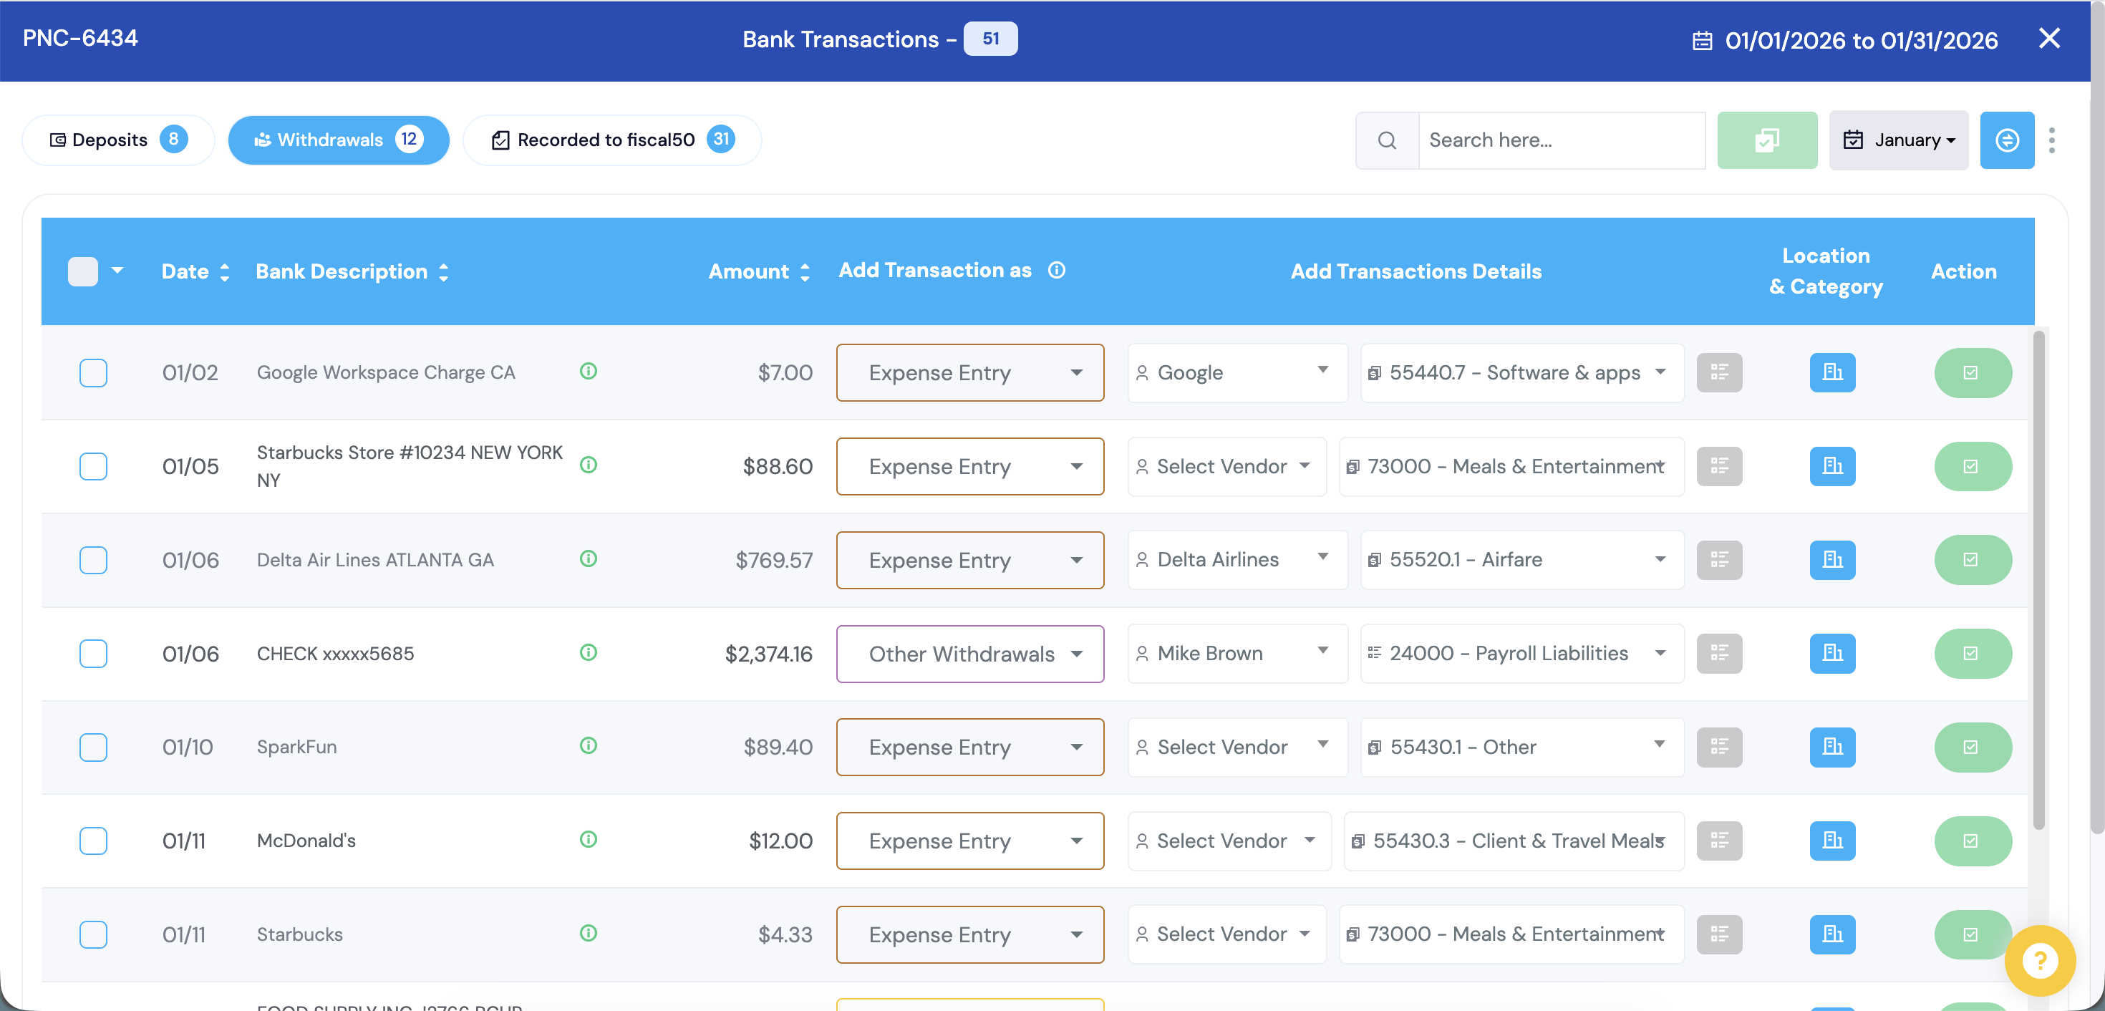
Task: Toggle the select-all header checkbox
Action: pos(83,271)
